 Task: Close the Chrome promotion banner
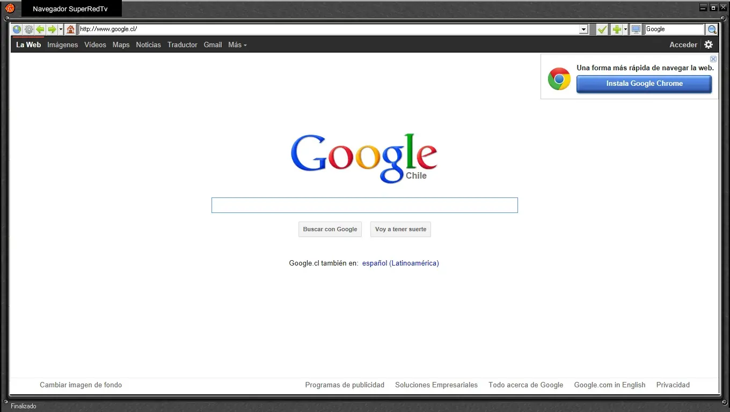(x=713, y=59)
